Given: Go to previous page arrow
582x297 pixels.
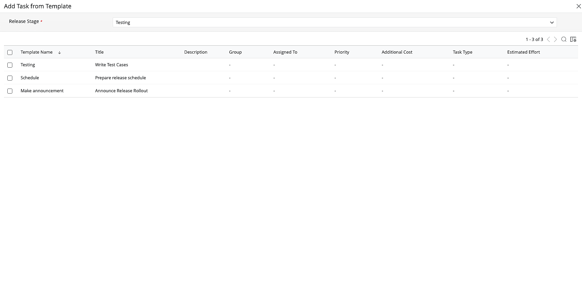Looking at the screenshot, I should [x=548, y=39].
